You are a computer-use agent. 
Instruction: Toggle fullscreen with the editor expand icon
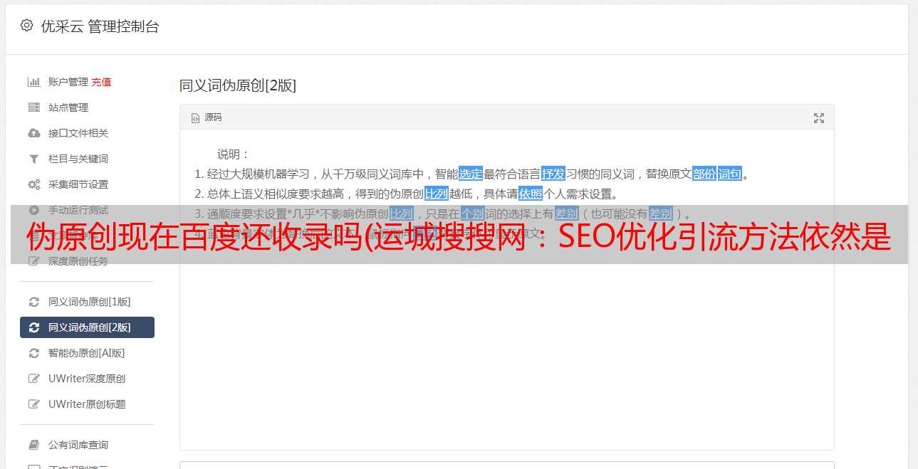pyautogui.click(x=819, y=118)
